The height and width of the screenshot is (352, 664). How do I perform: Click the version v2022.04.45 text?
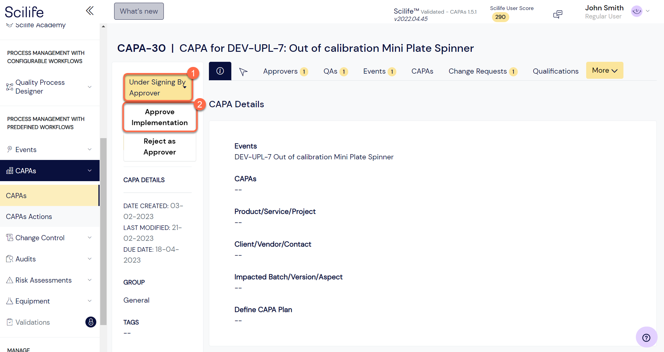click(x=411, y=19)
